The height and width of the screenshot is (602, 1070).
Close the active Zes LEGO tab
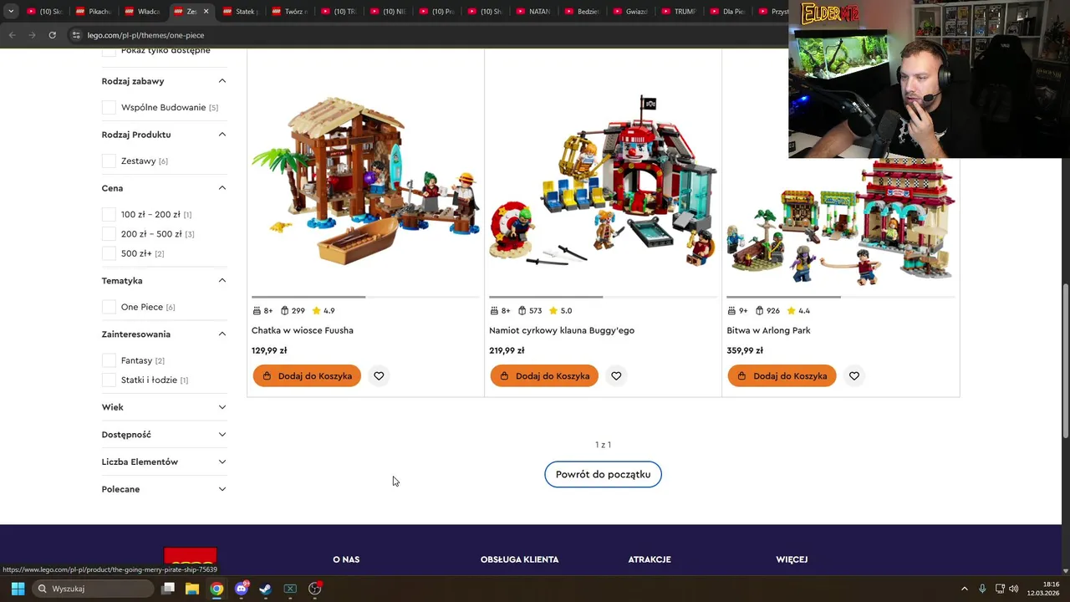[x=206, y=12]
